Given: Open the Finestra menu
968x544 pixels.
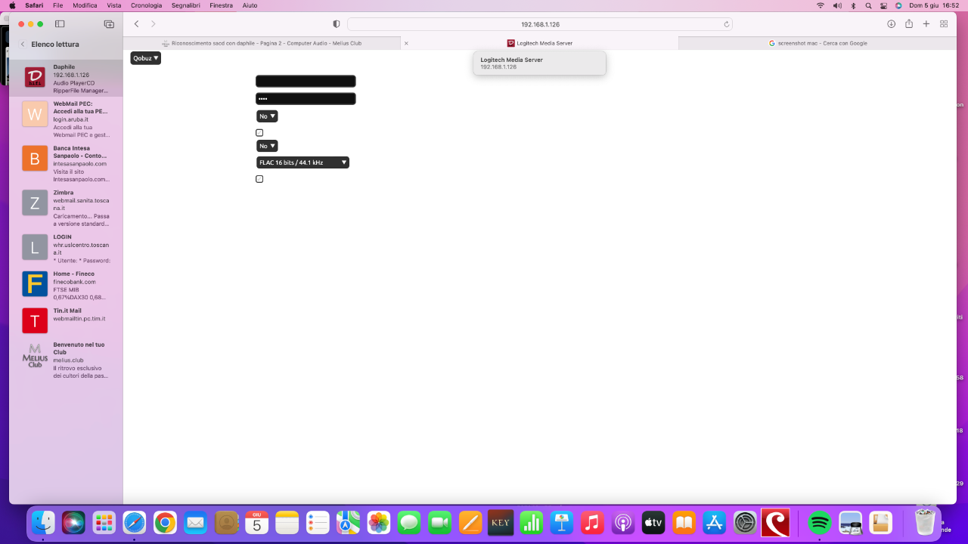Looking at the screenshot, I should click(221, 5).
